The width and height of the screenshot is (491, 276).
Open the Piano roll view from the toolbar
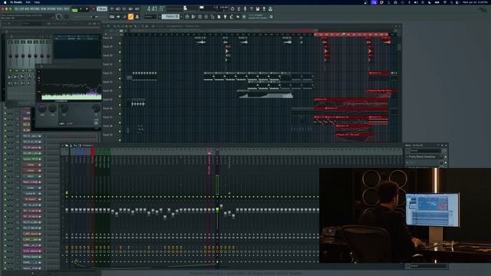193,17
